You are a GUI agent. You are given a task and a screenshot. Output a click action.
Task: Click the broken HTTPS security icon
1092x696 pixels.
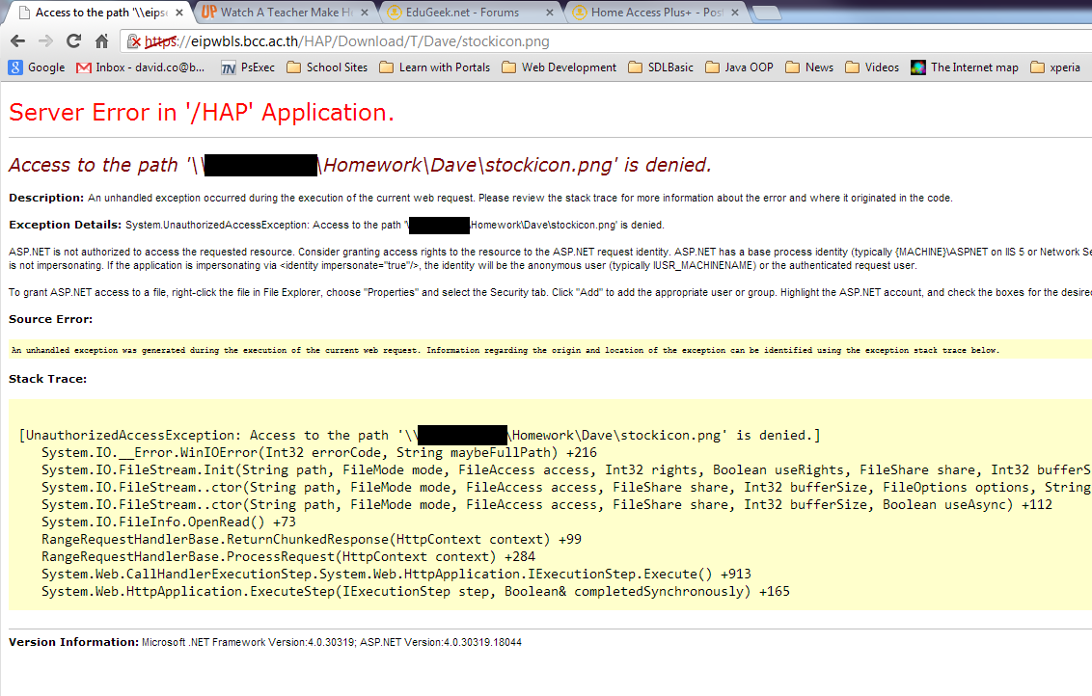click(136, 42)
